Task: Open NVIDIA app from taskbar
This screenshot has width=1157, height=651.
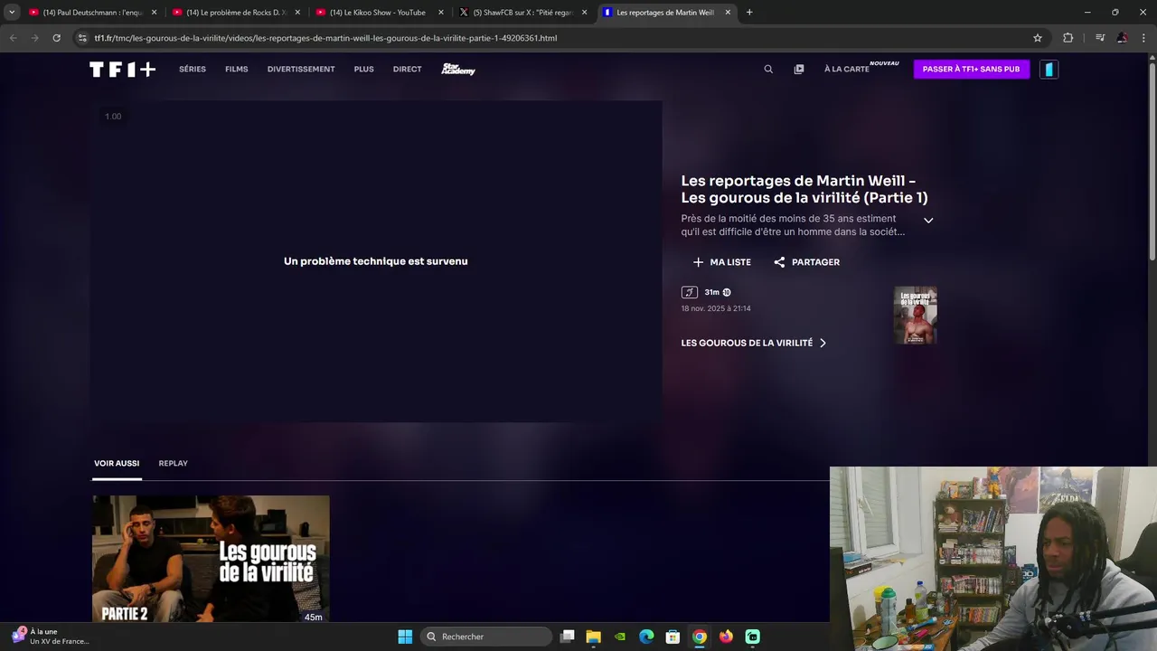Action: (620, 637)
